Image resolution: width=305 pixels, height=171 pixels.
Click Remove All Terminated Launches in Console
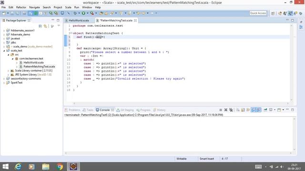(231, 110)
